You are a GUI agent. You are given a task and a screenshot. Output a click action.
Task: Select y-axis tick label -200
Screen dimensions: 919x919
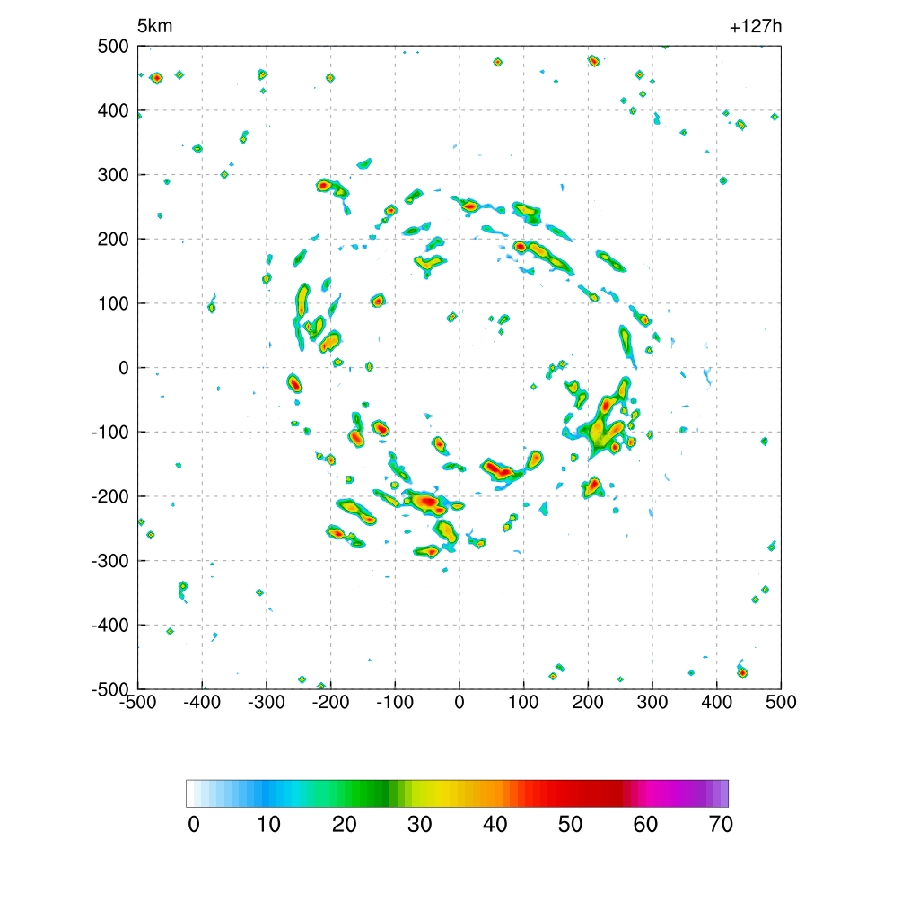pyautogui.click(x=110, y=496)
